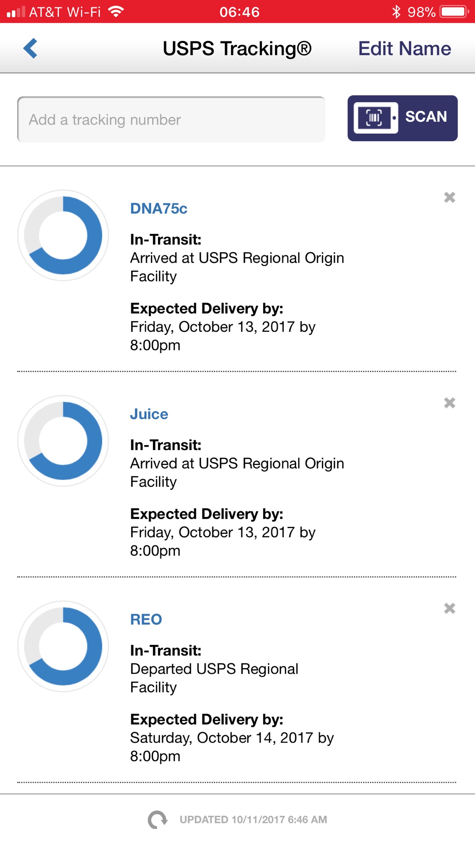Tap the cellular signal bars

(16, 12)
